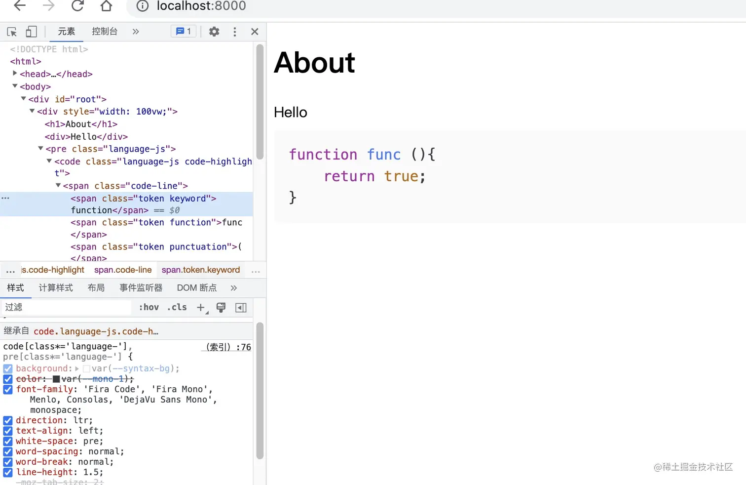This screenshot has height=485, width=746.
Task: Select the DOM 断点 sidebar tab
Action: point(197,288)
